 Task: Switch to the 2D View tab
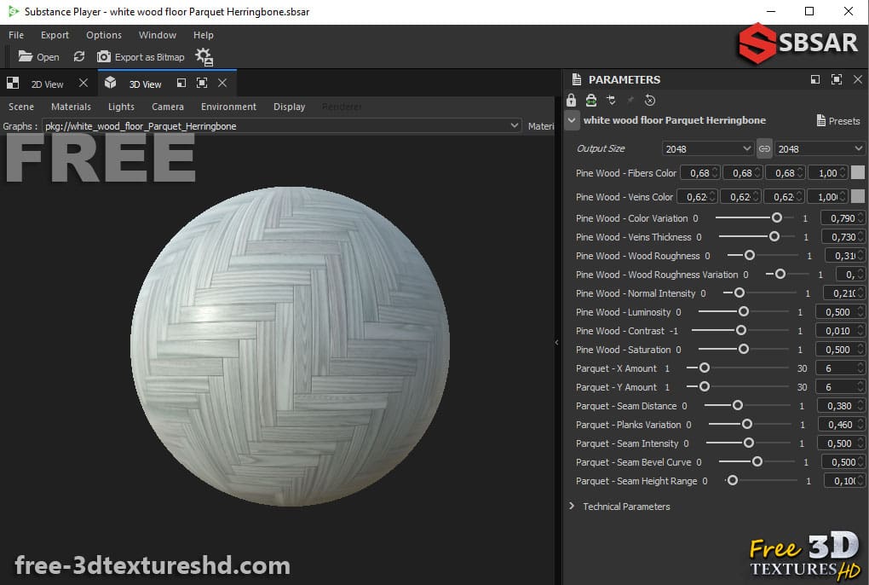[47, 84]
